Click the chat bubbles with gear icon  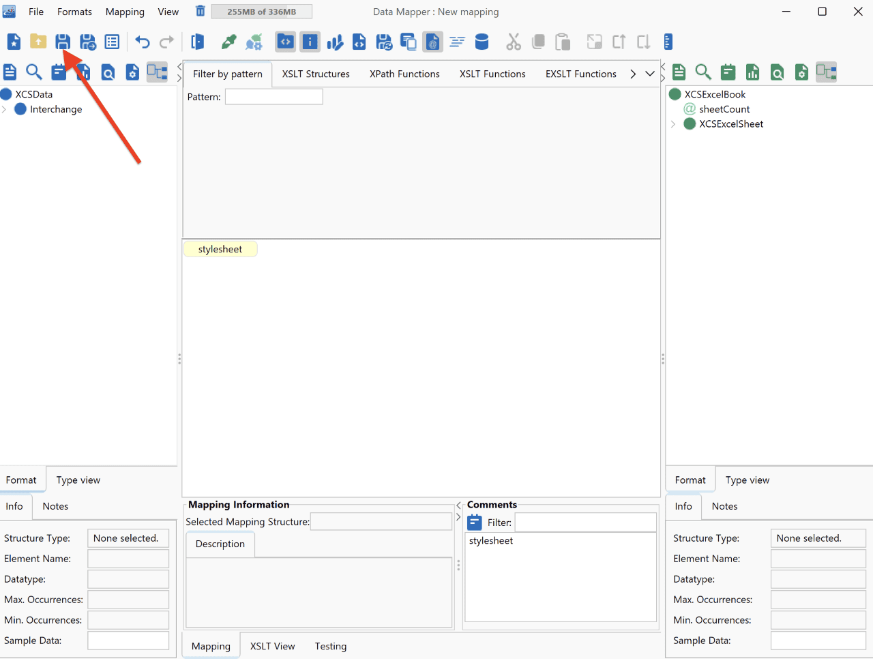pos(254,42)
